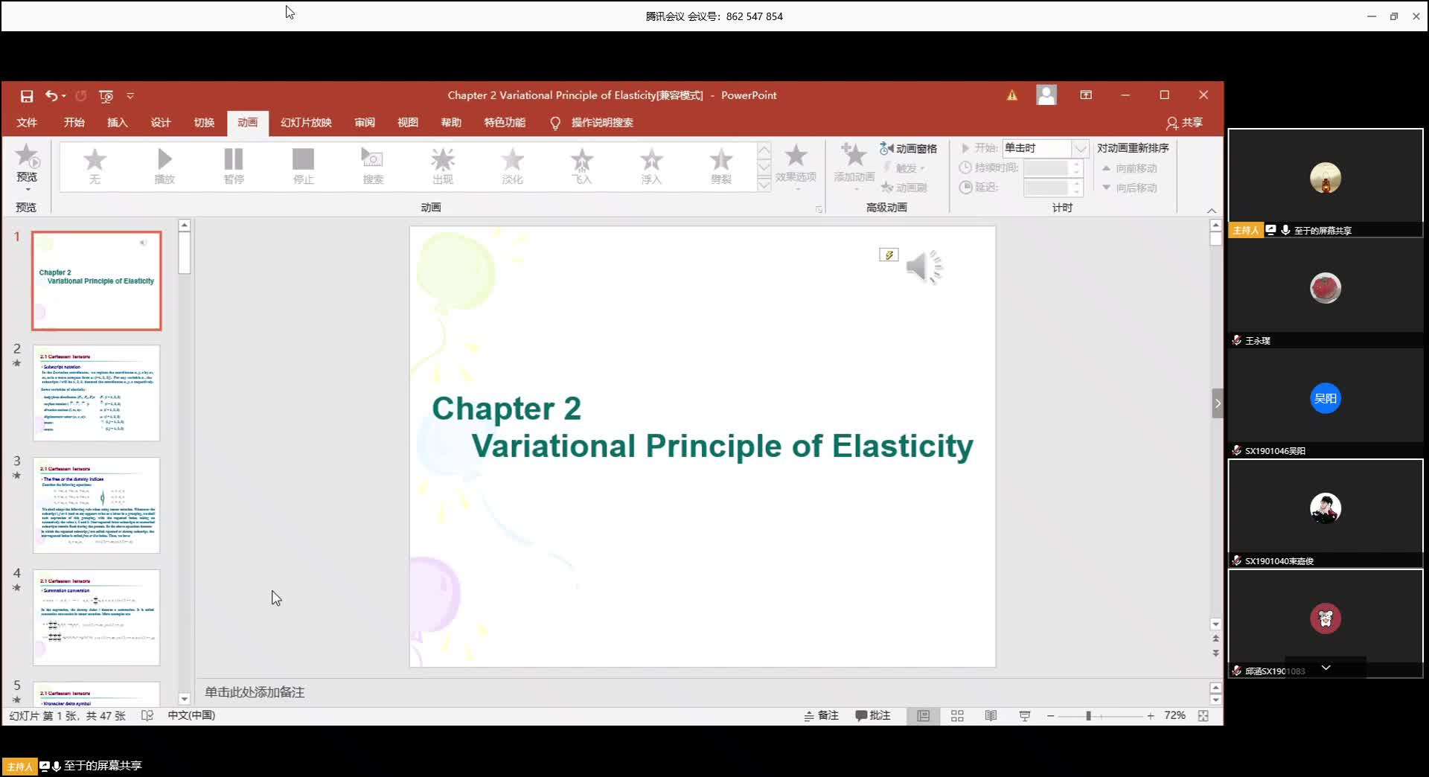Switch to the Insert (插入) tab
The height and width of the screenshot is (777, 1429).
tap(117, 123)
